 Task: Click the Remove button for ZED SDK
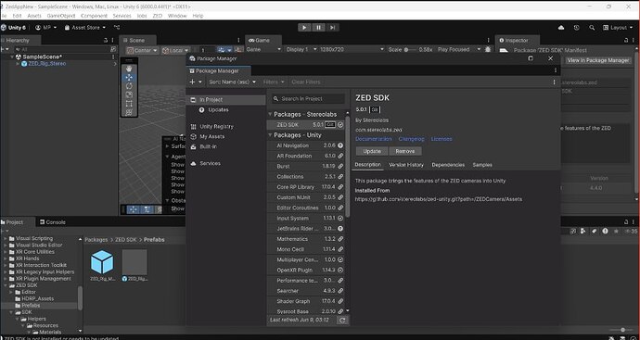pyautogui.click(x=405, y=151)
